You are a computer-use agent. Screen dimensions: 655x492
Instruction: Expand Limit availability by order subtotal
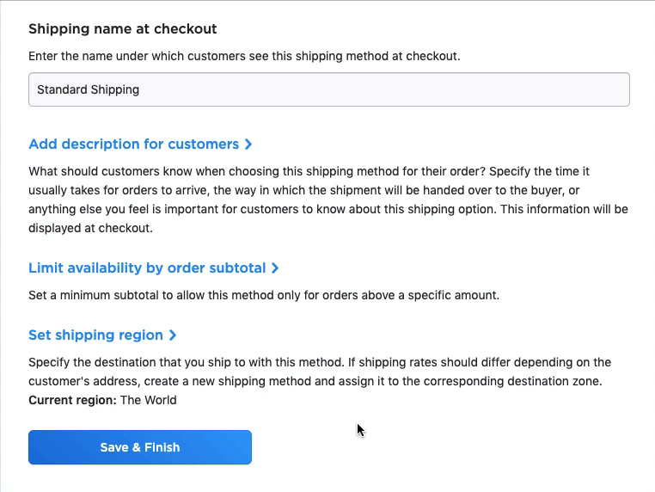(147, 268)
